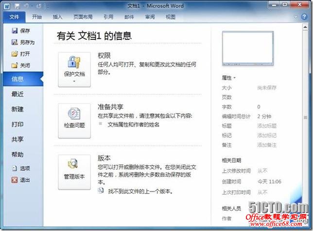
Task: Click the Manage Versions (管理版本) button label
Action: [74, 176]
